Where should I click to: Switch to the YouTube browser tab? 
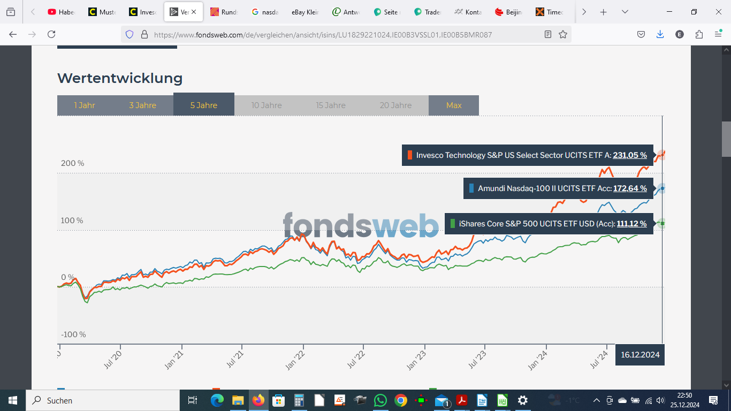[60, 12]
